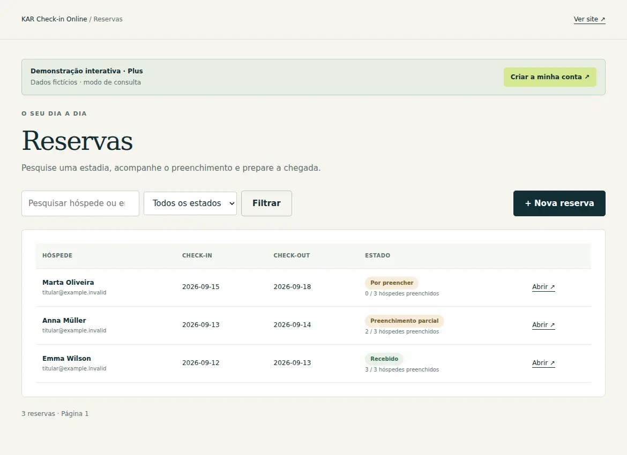Viewport: 627px width, 455px height.
Task: Click check-out date 2026-09-13 for Emma Wilson
Action: [292, 363]
